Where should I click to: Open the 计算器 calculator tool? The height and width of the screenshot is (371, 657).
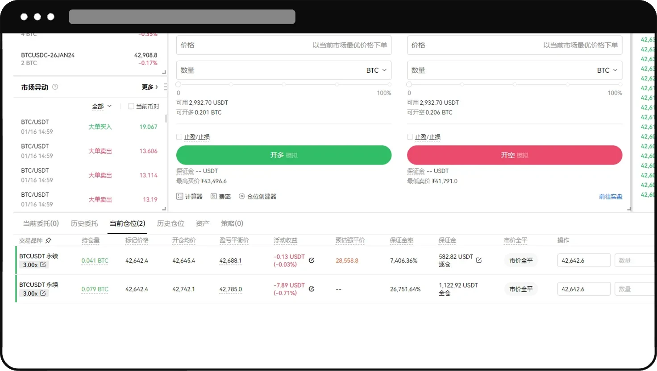coord(190,196)
